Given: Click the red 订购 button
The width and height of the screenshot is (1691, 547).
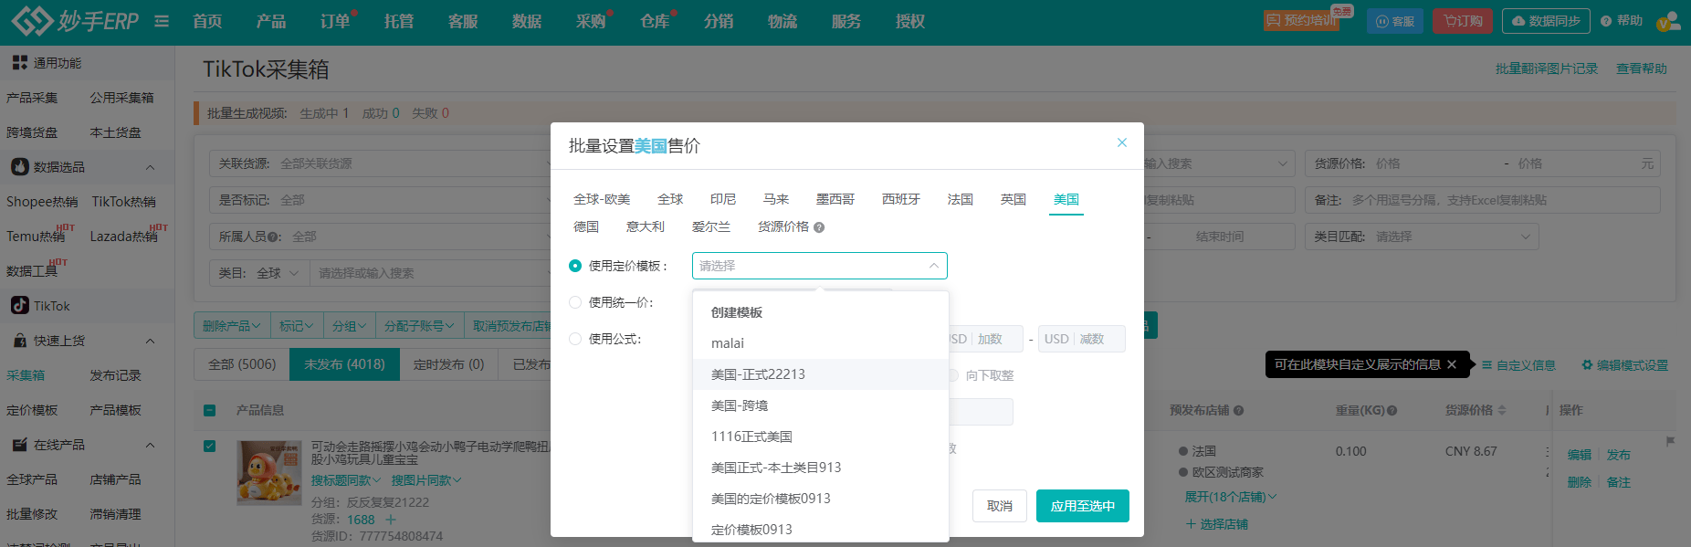Looking at the screenshot, I should point(1463,21).
